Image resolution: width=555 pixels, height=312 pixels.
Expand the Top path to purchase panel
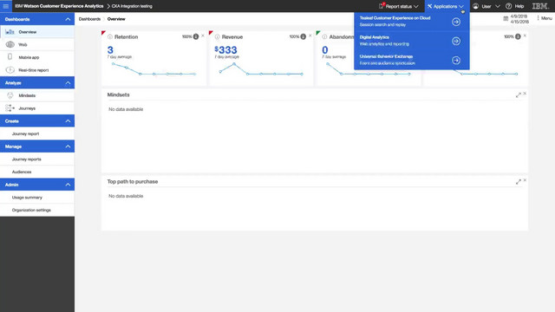[519, 182]
